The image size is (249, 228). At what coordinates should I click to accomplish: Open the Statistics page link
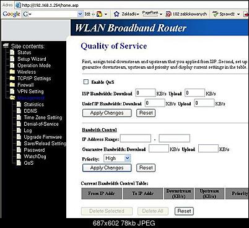(34, 104)
